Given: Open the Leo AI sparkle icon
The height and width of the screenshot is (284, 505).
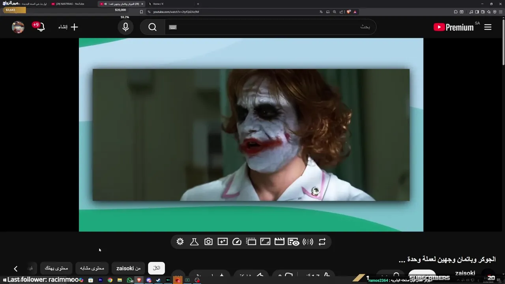Looking at the screenshot, I should click(x=488, y=12).
